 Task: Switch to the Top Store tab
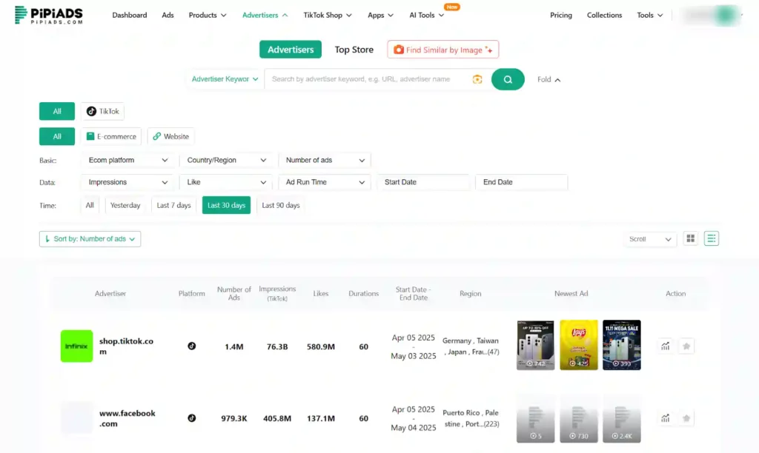click(x=354, y=50)
